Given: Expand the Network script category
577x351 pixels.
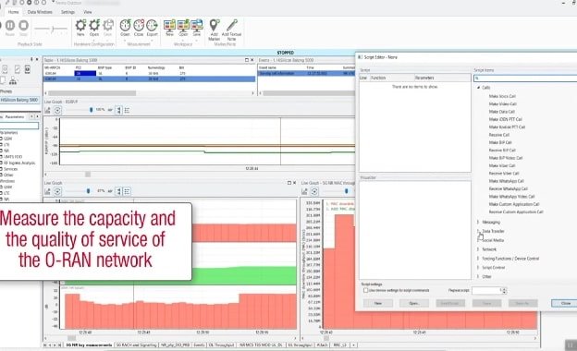Looking at the screenshot, I should click(478, 249).
